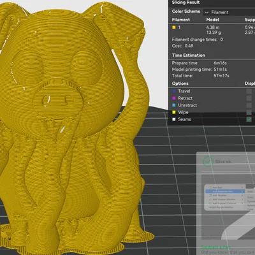Viewport: 255px width, 255px height.
Task: Click the yellow Filament 1 color swatch
Action: tap(174, 27)
